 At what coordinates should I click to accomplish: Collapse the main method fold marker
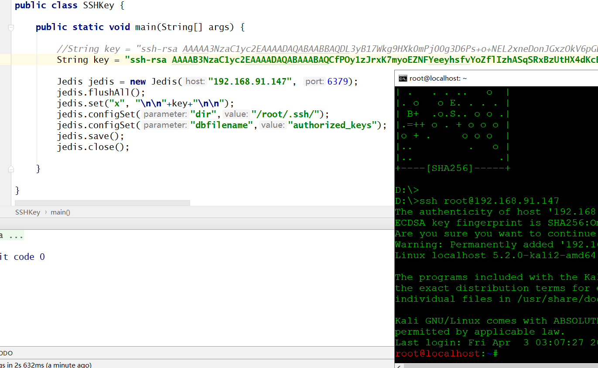click(11, 27)
